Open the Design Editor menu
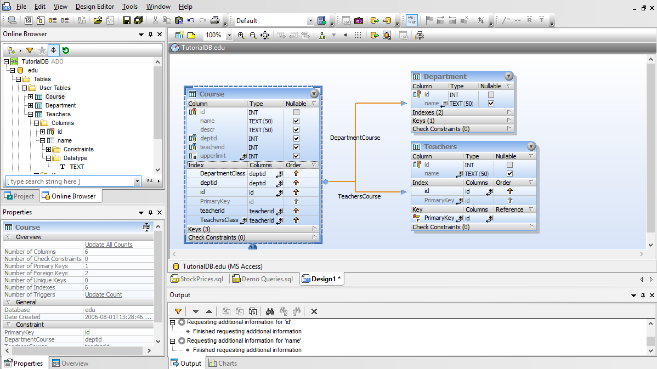The height and width of the screenshot is (369, 657). tap(94, 7)
